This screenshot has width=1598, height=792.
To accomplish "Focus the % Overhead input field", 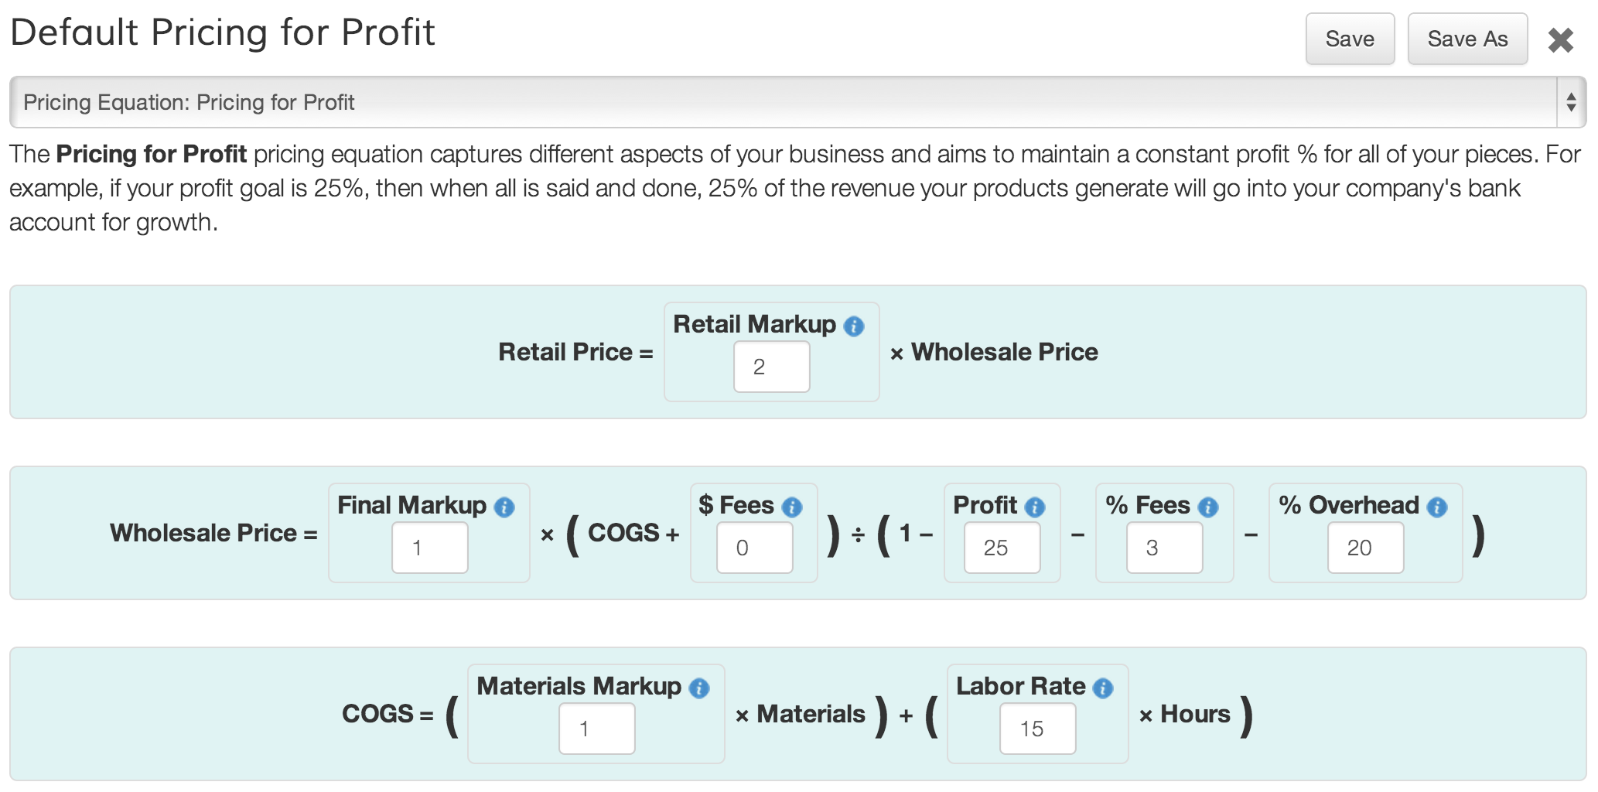I will point(1365,548).
